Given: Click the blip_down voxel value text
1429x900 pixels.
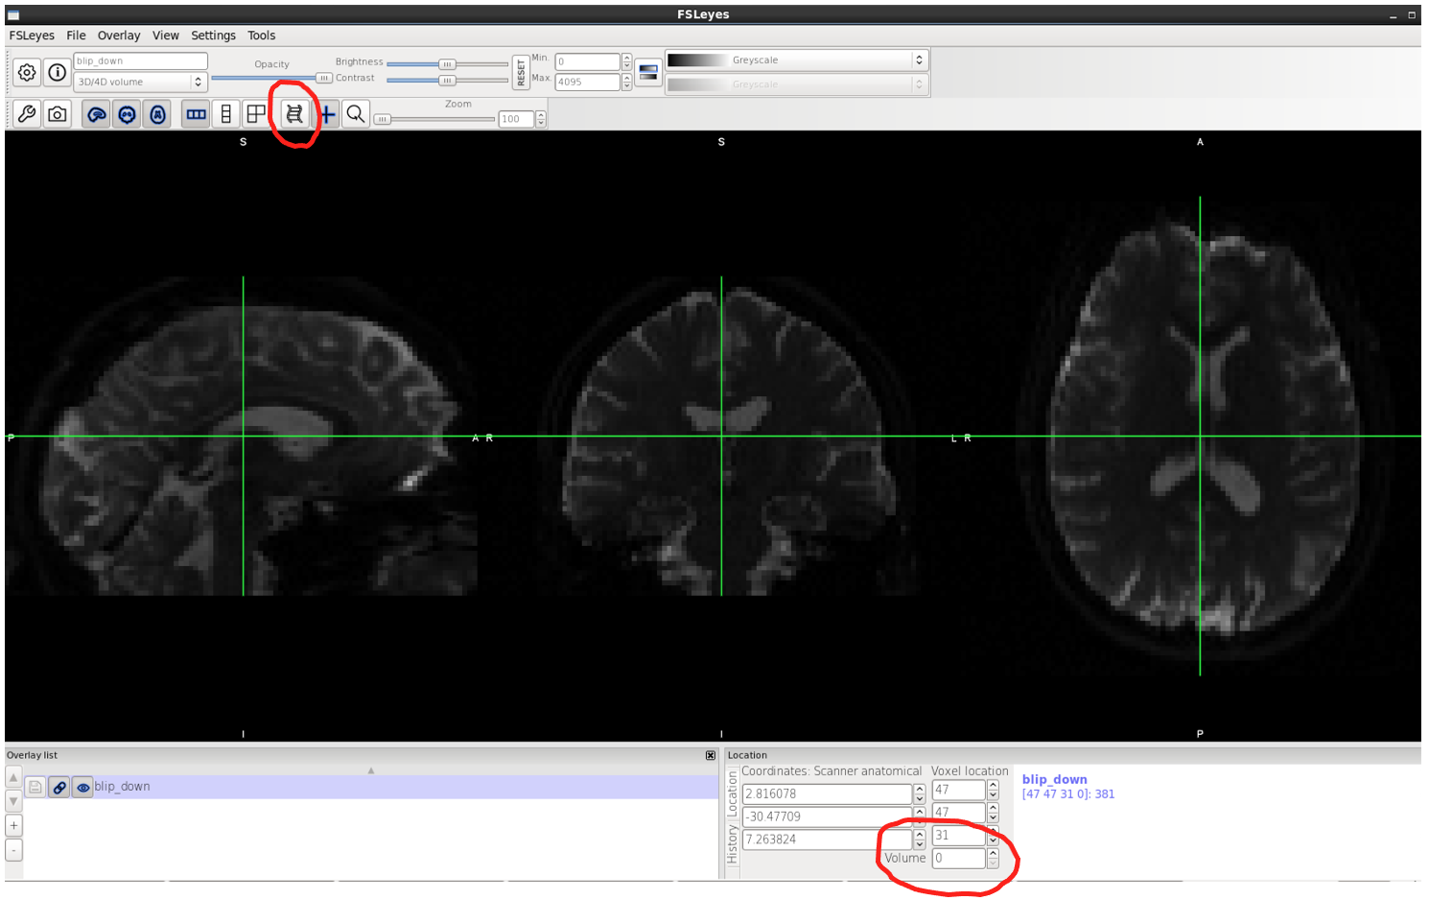Looking at the screenshot, I should 1067,794.
